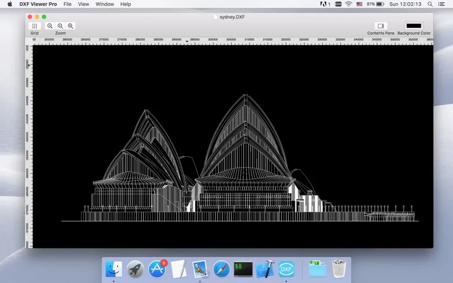Image resolution: width=453 pixels, height=283 pixels.
Task: Click the sydney.DXF title document icon
Action: click(215, 17)
